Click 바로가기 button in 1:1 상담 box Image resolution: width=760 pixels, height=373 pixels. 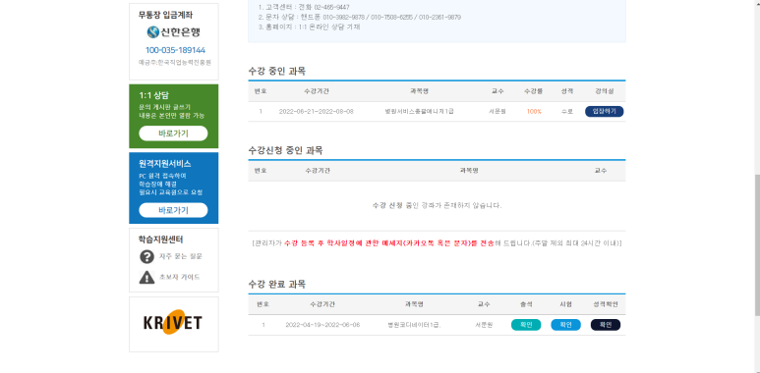[173, 133]
